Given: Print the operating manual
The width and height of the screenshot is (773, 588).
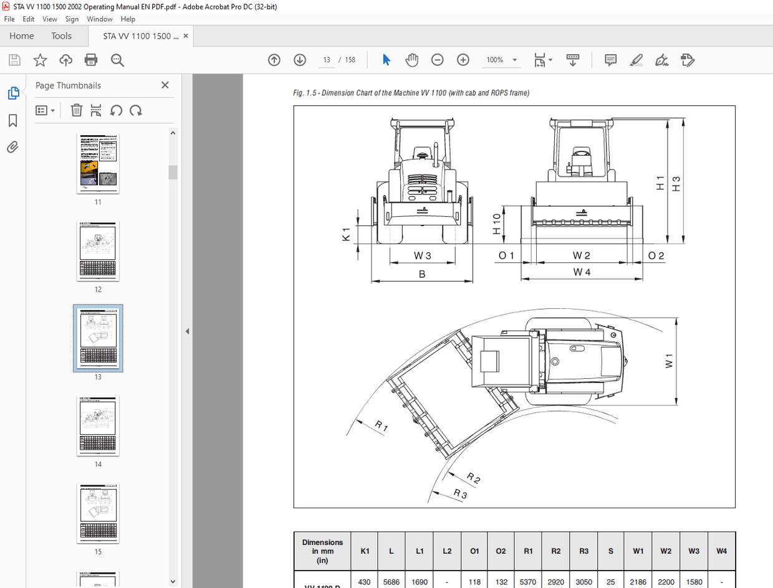Looking at the screenshot, I should coord(92,60).
